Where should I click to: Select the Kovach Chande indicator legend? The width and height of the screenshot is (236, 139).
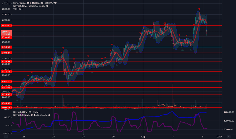pyautogui.click(x=31, y=115)
